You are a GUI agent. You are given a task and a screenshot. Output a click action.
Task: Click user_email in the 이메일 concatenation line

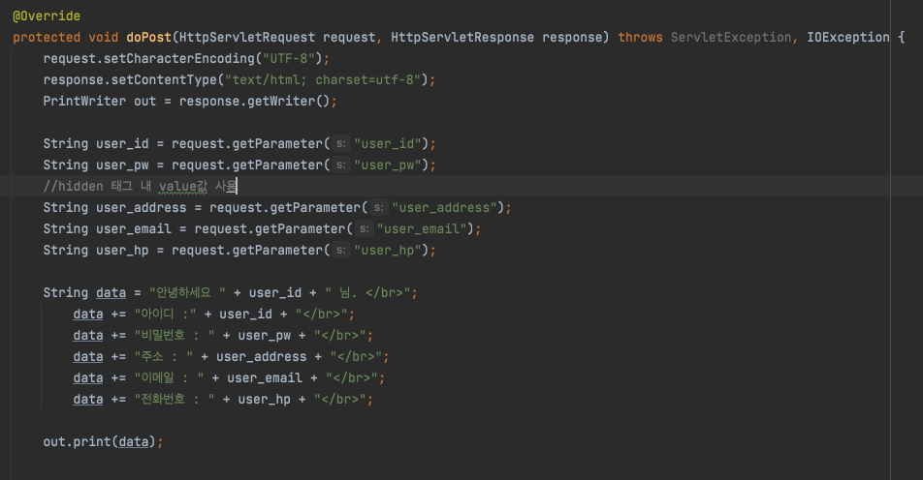point(265,377)
